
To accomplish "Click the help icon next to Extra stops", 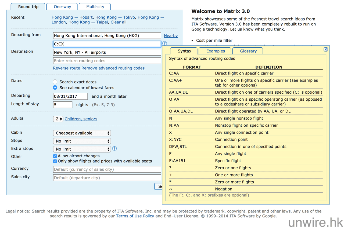I will (x=114, y=148).
